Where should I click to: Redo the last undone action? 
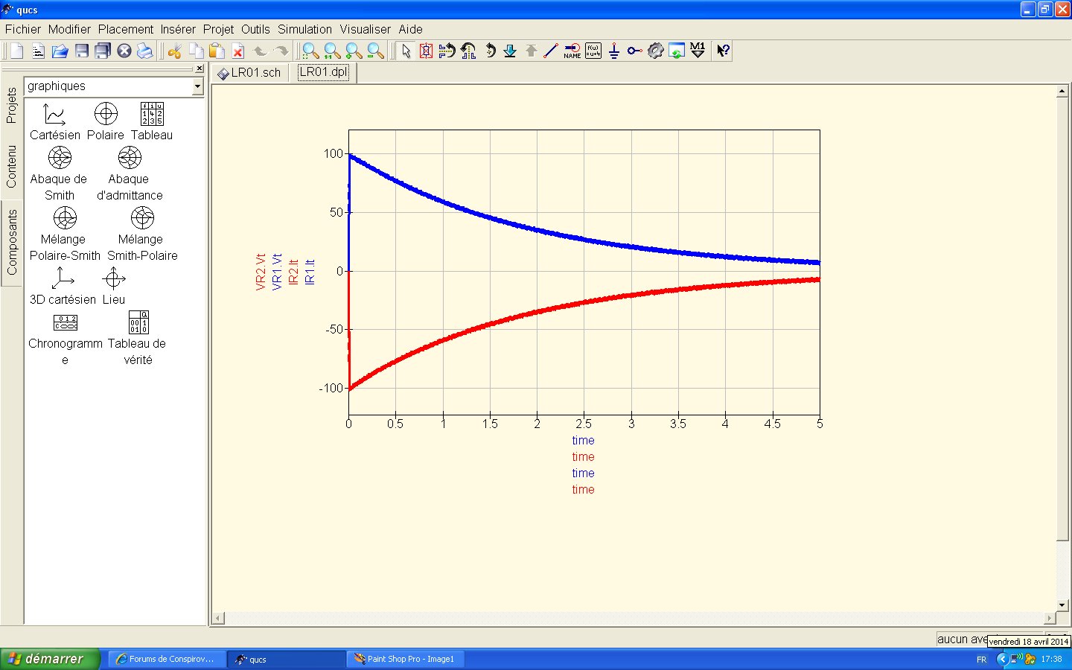pyautogui.click(x=281, y=51)
